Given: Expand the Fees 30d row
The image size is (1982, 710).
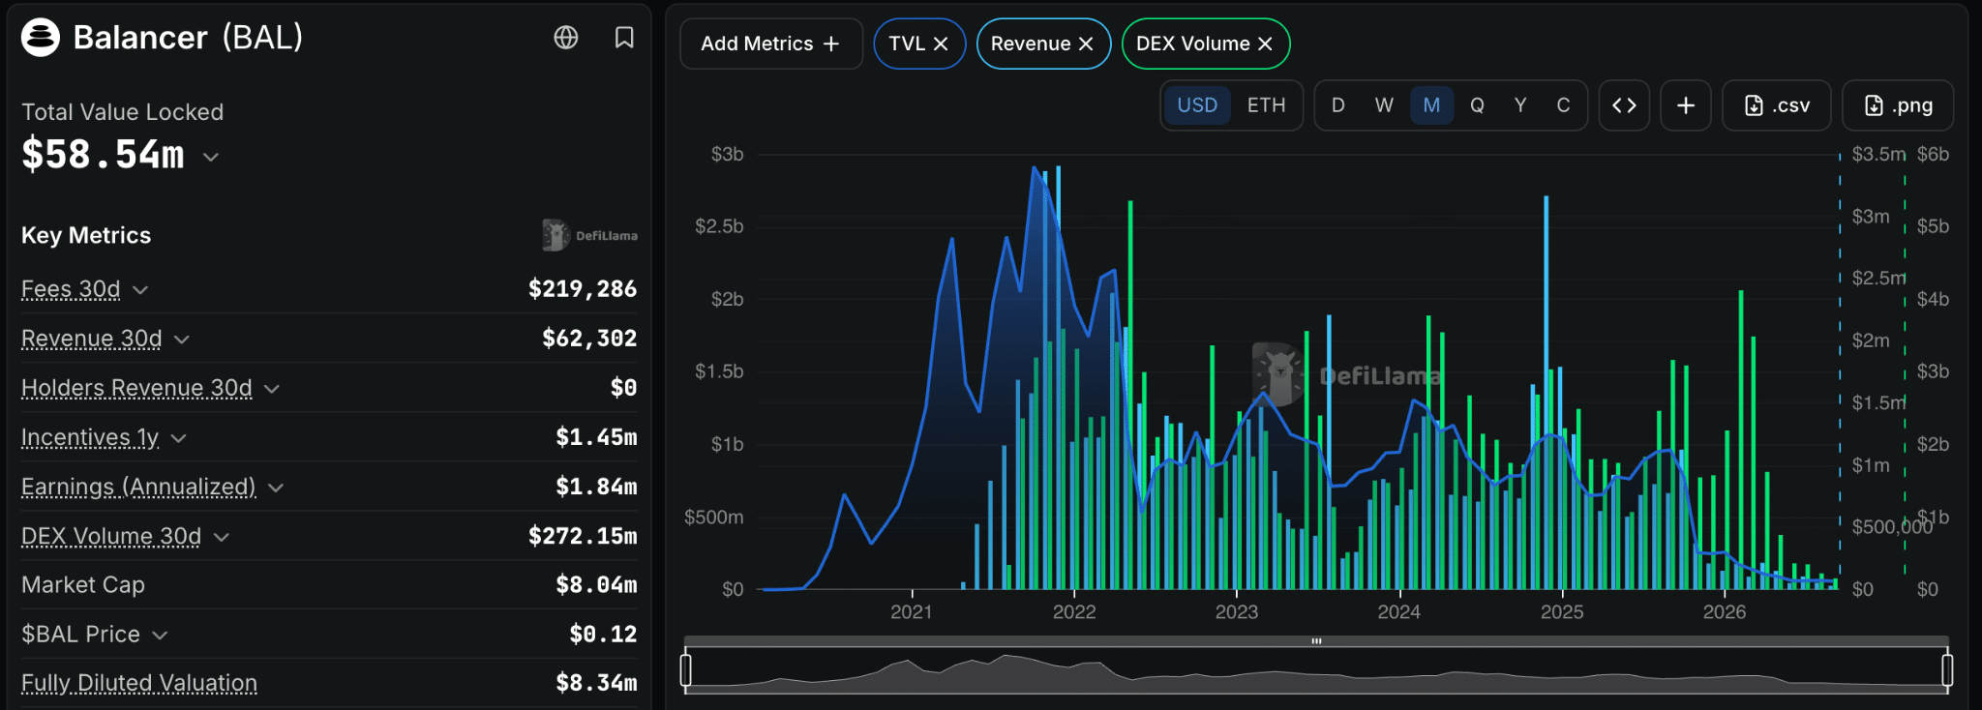Looking at the screenshot, I should pos(140,290).
